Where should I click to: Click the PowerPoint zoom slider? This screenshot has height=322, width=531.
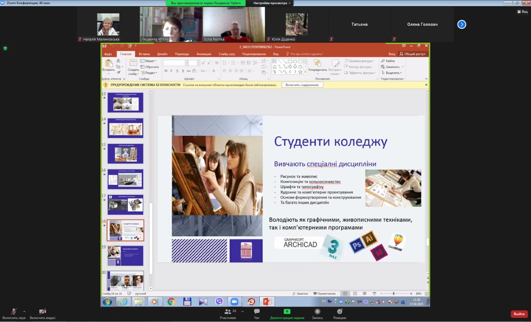tap(393, 294)
